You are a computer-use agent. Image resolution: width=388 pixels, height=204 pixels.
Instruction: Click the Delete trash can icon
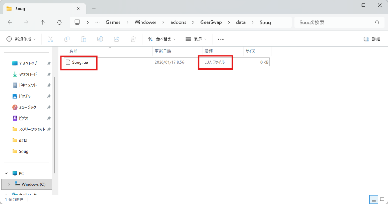click(133, 39)
